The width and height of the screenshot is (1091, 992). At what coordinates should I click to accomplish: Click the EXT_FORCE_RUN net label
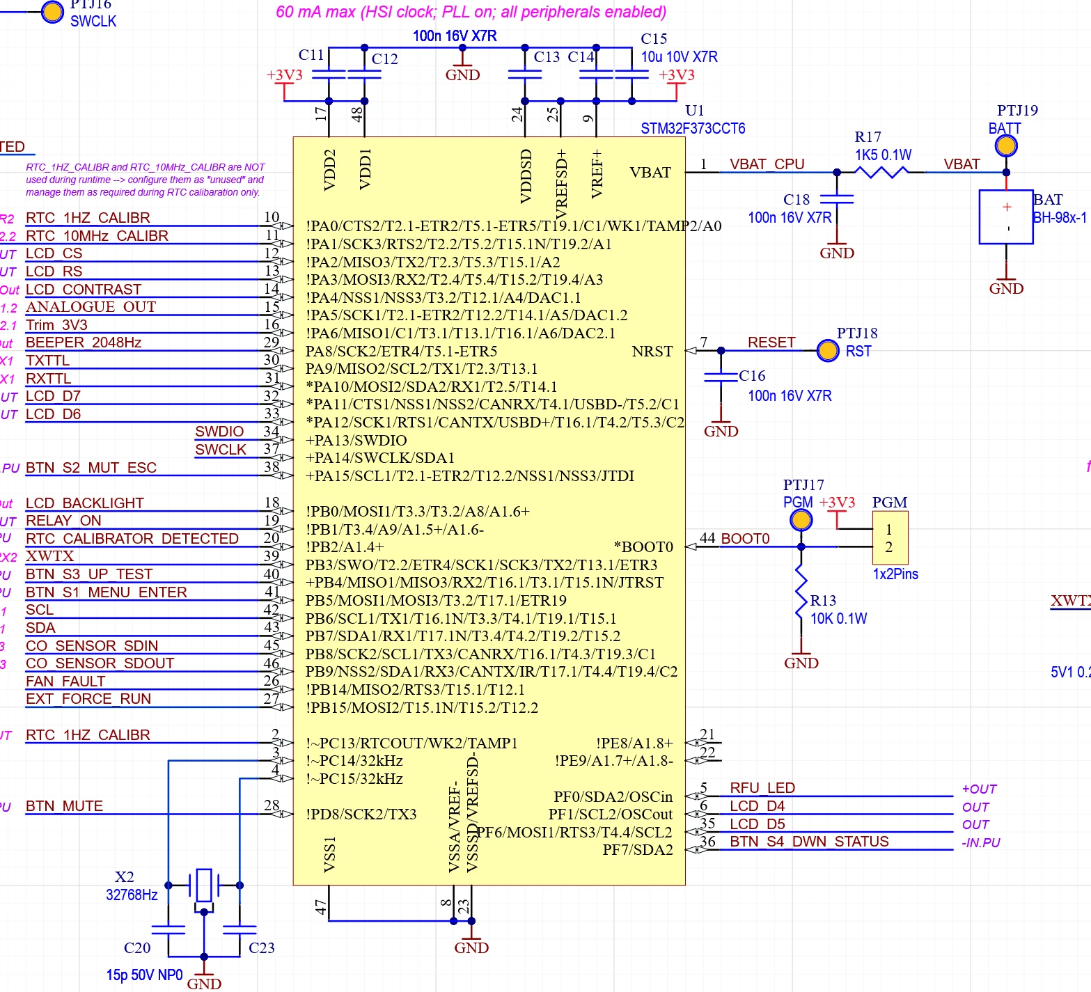pos(88,698)
